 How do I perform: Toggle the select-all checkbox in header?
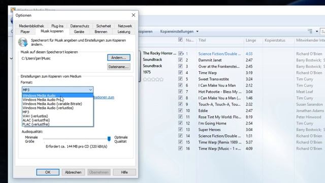[180, 40]
